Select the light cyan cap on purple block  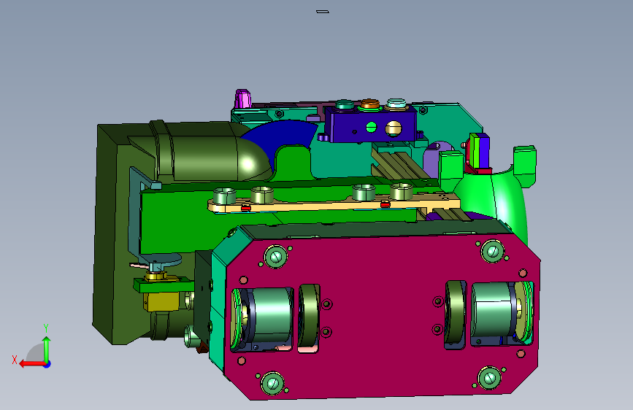click(x=396, y=104)
